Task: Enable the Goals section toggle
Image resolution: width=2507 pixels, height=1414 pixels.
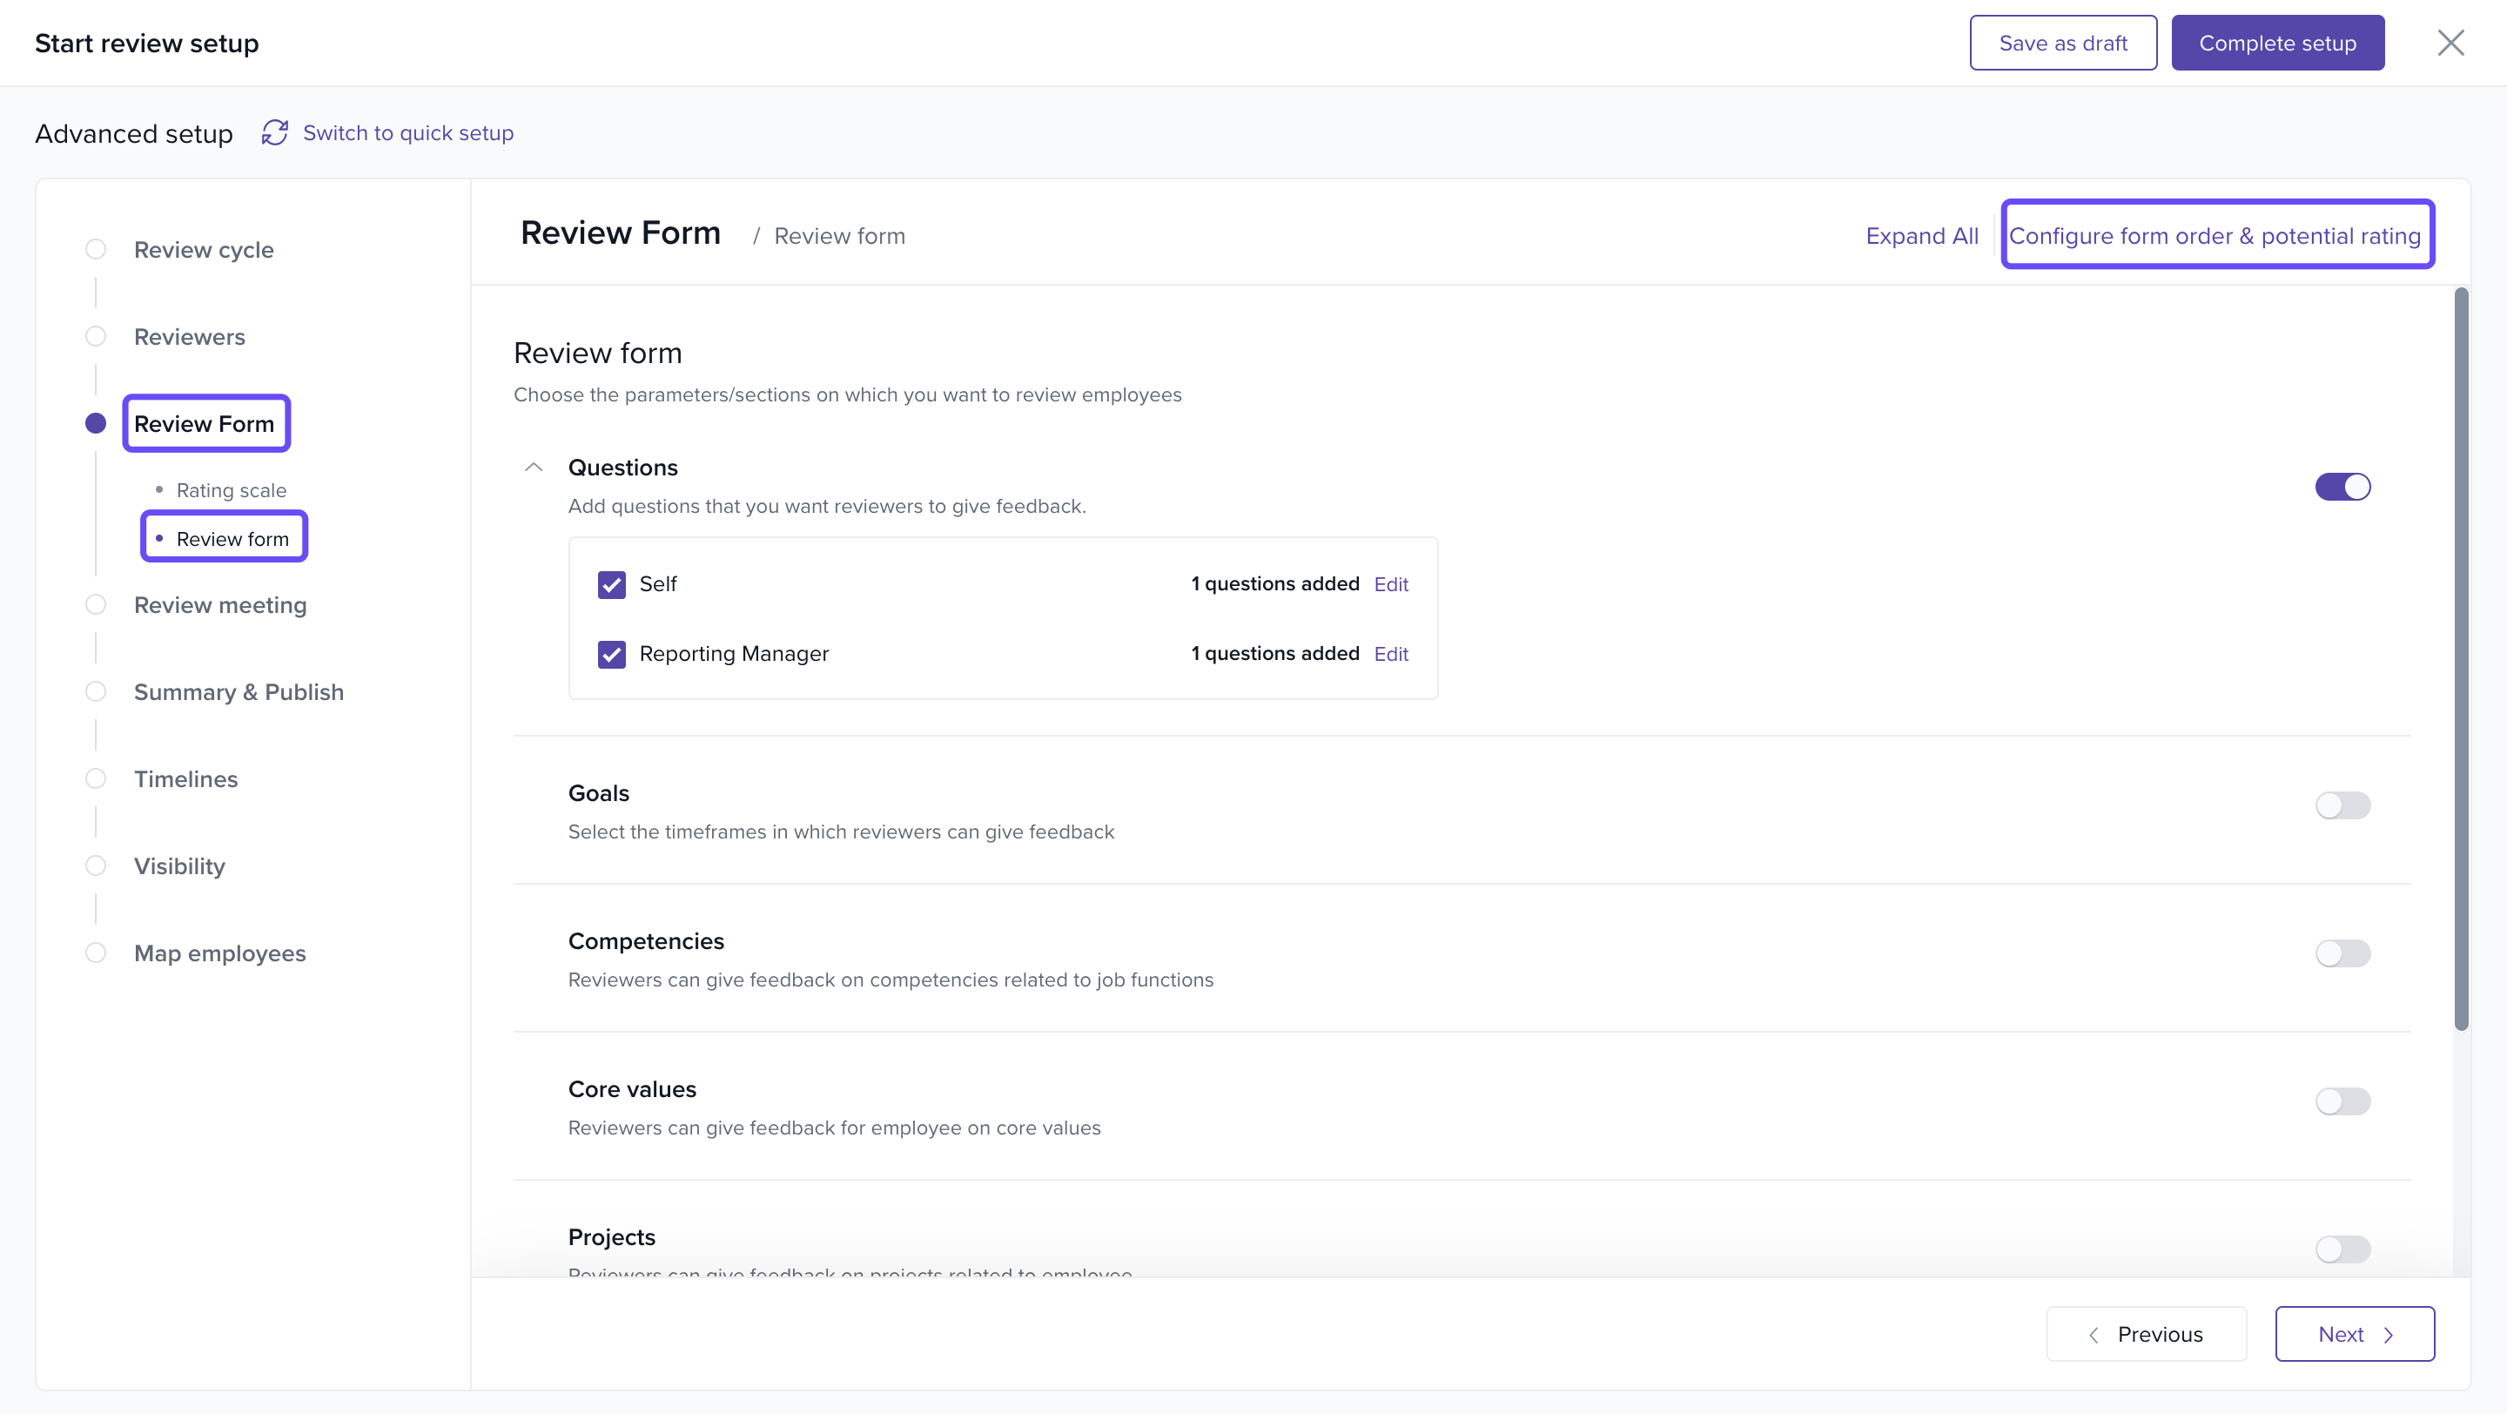Action: click(2342, 805)
